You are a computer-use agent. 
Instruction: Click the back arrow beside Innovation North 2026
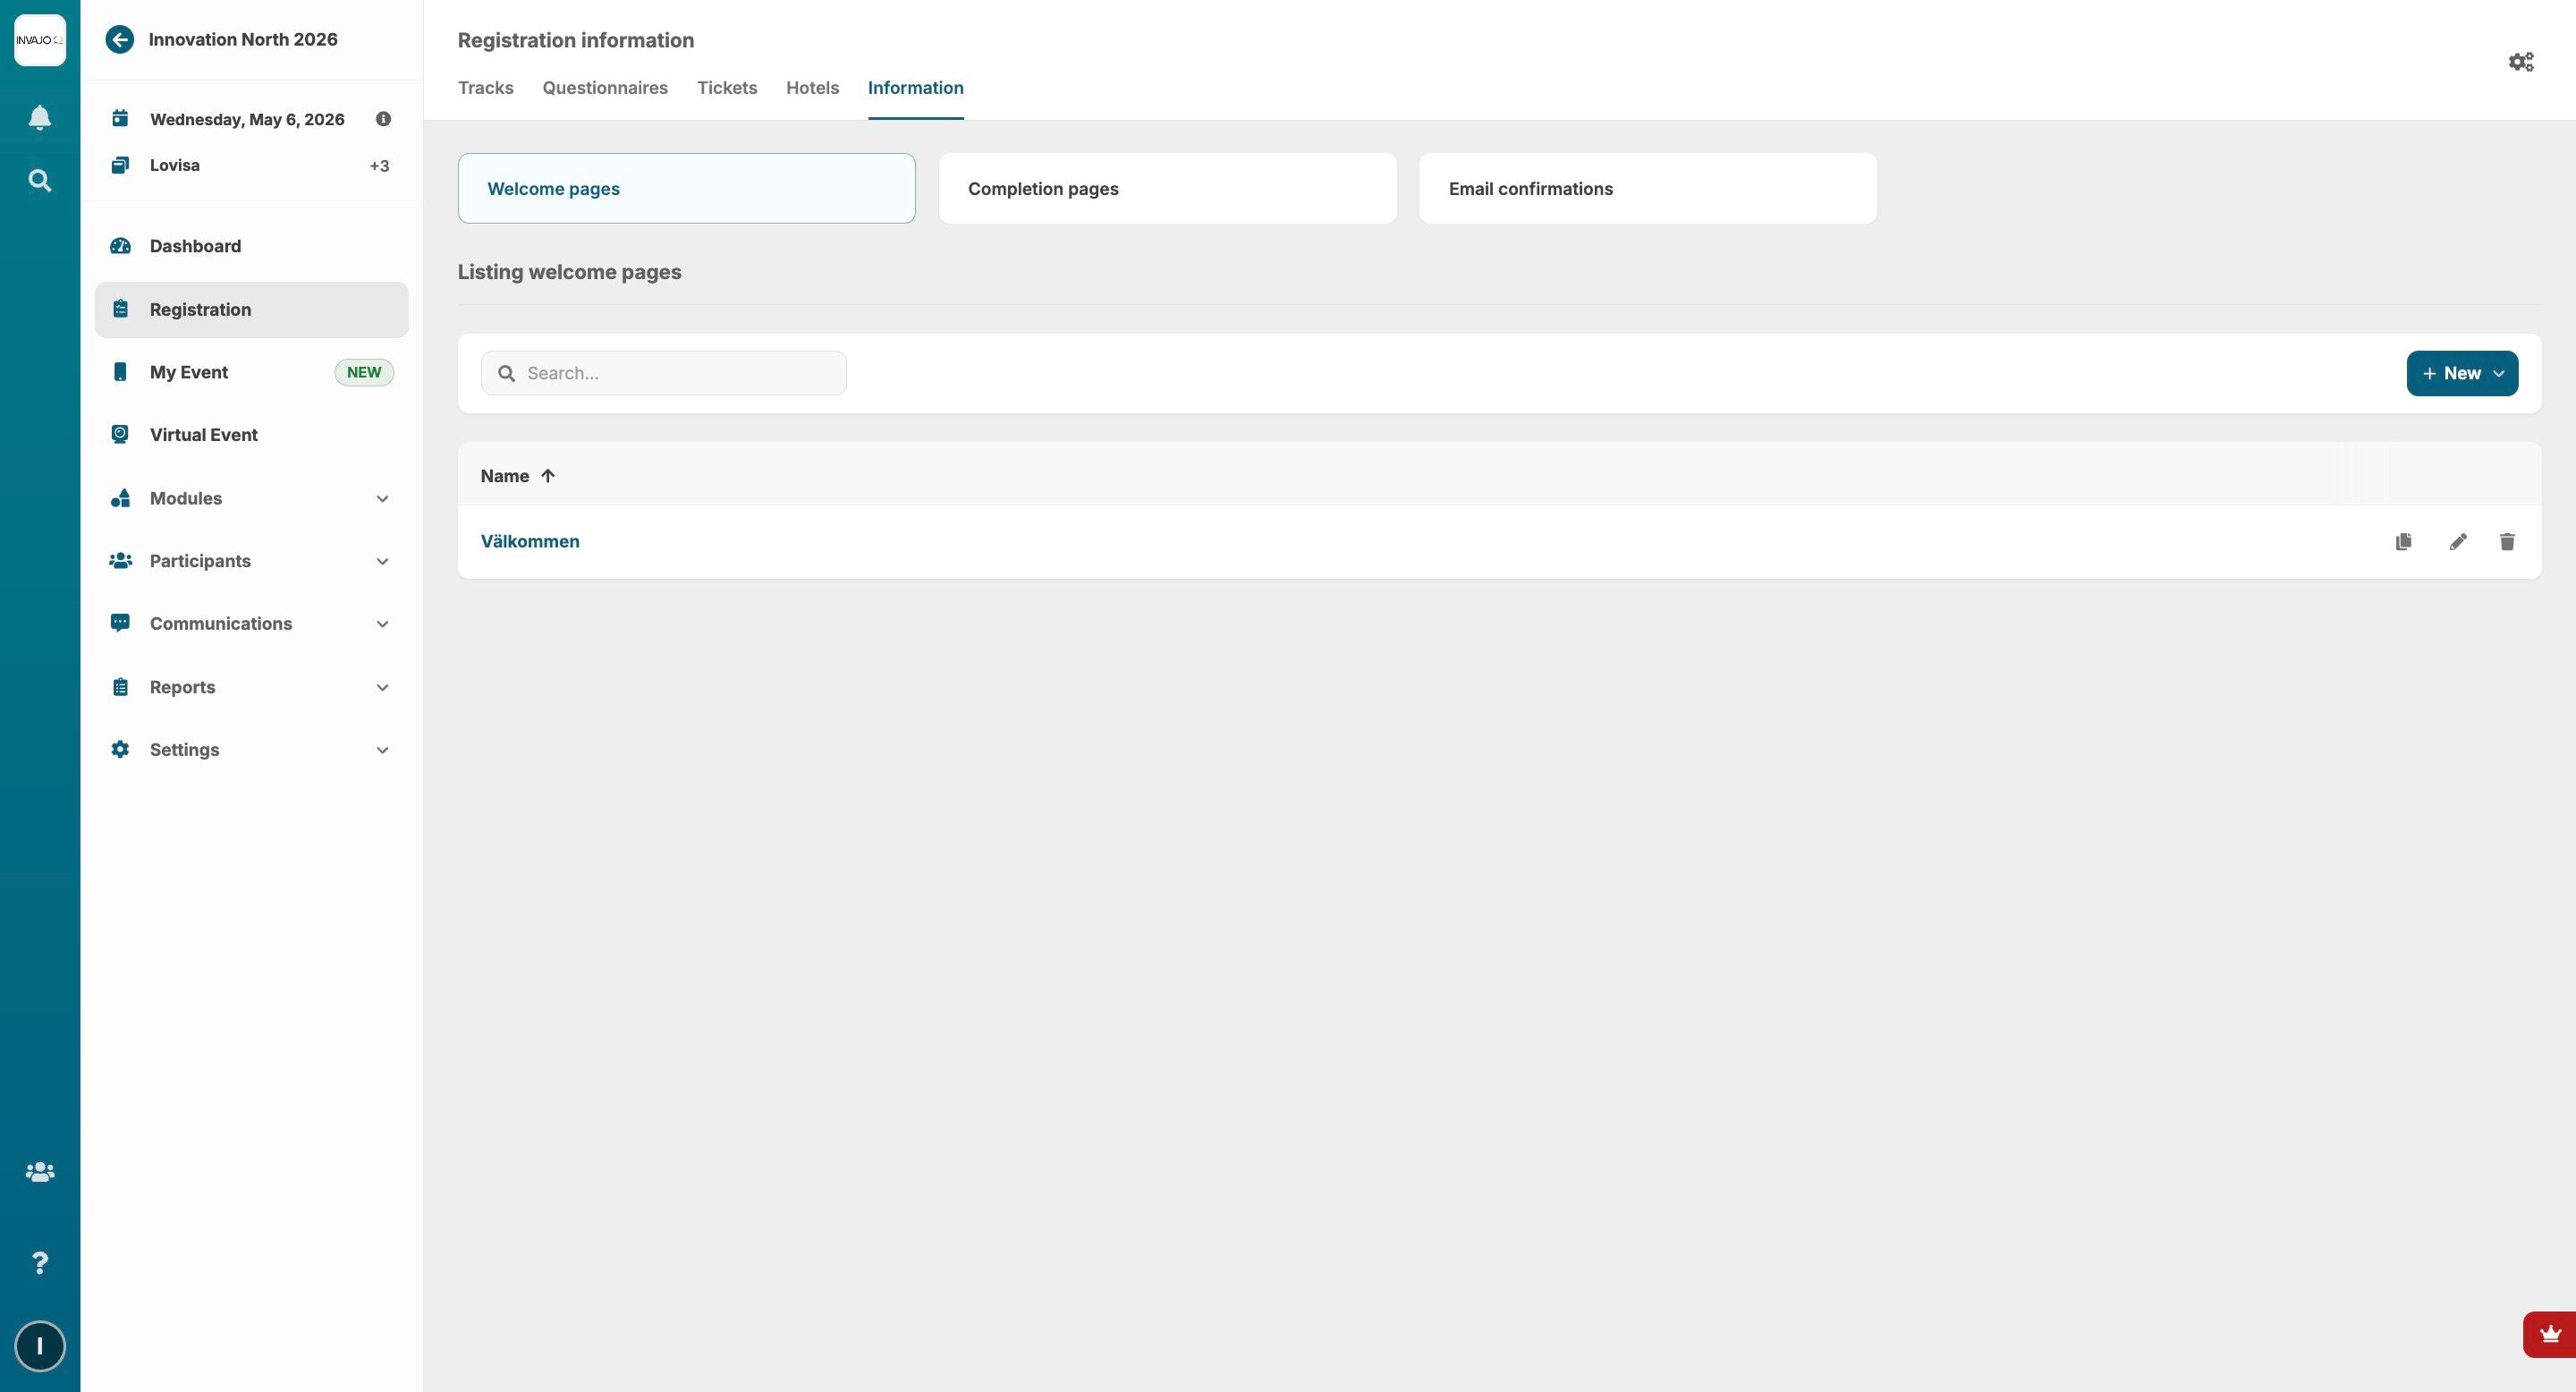tap(120, 40)
